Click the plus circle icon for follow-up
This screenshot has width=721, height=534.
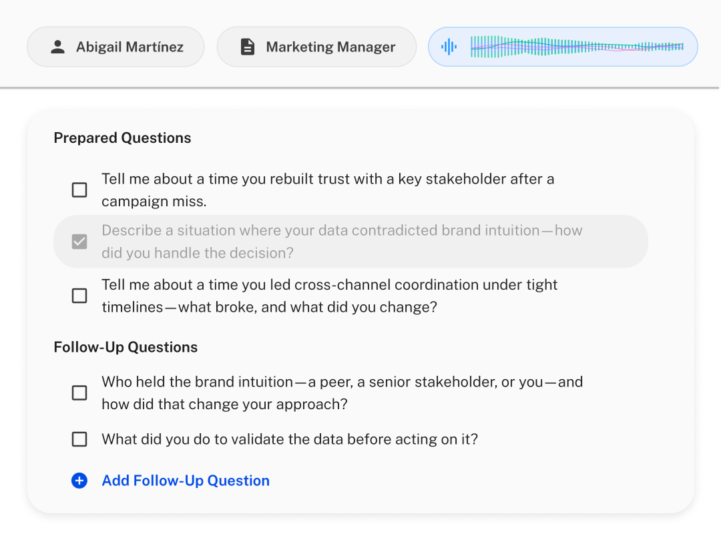tap(79, 481)
